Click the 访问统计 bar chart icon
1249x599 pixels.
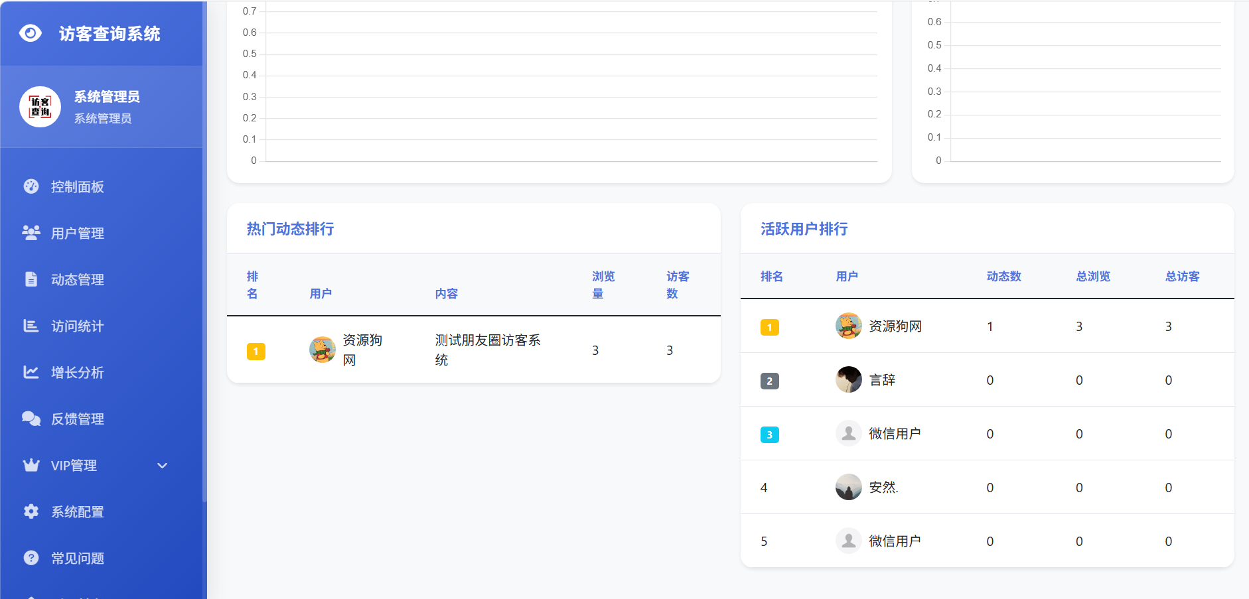click(31, 326)
